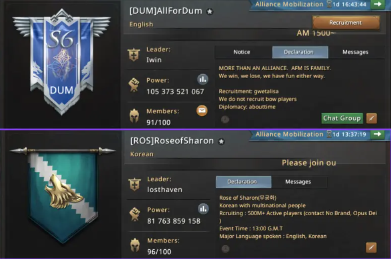Open the AllForDum Messages tab
This screenshot has width=391, height=259.
tap(355, 52)
